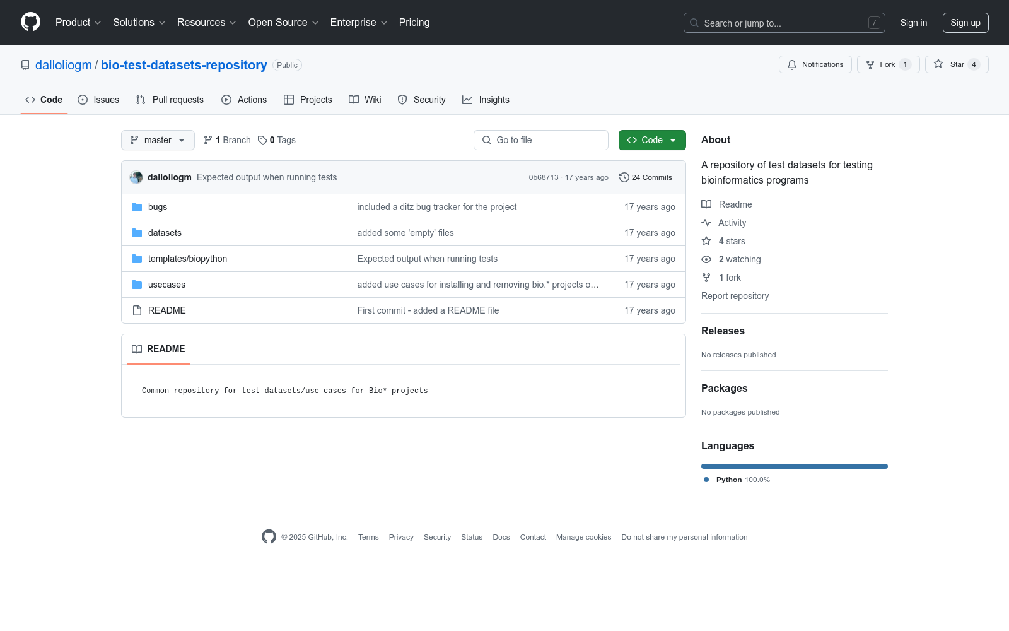Screen dimensions: 1009x631
Task: Open the dalloliogm owner profile link
Action: (64, 65)
